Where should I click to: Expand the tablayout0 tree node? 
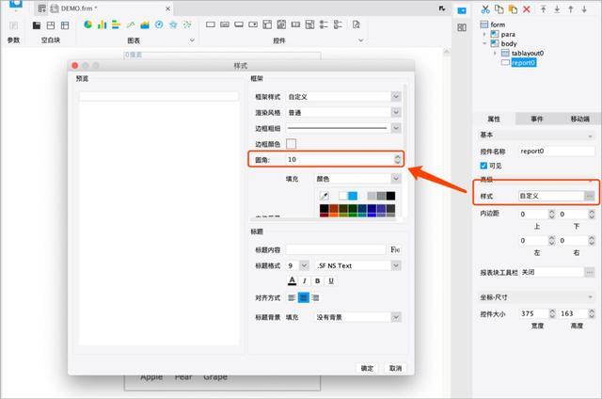(496, 54)
